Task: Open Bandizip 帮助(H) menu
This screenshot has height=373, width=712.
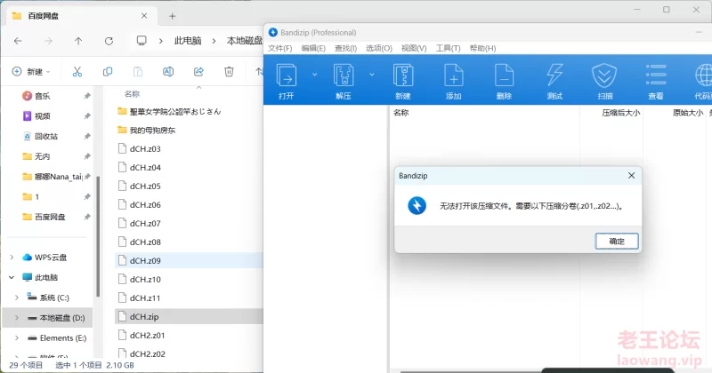Action: (x=482, y=48)
